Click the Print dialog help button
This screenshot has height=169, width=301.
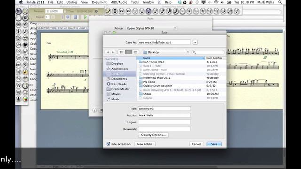tap(95, 110)
